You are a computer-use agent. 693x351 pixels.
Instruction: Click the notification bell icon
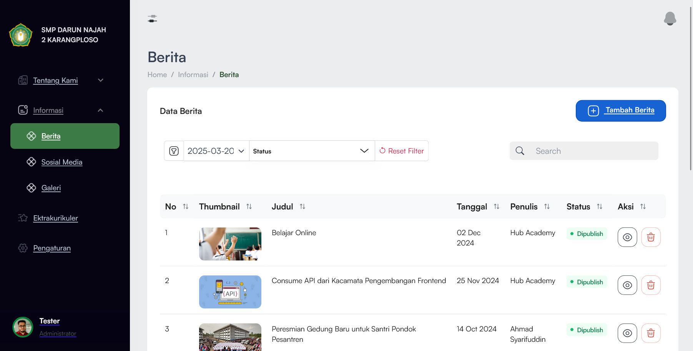pyautogui.click(x=670, y=18)
